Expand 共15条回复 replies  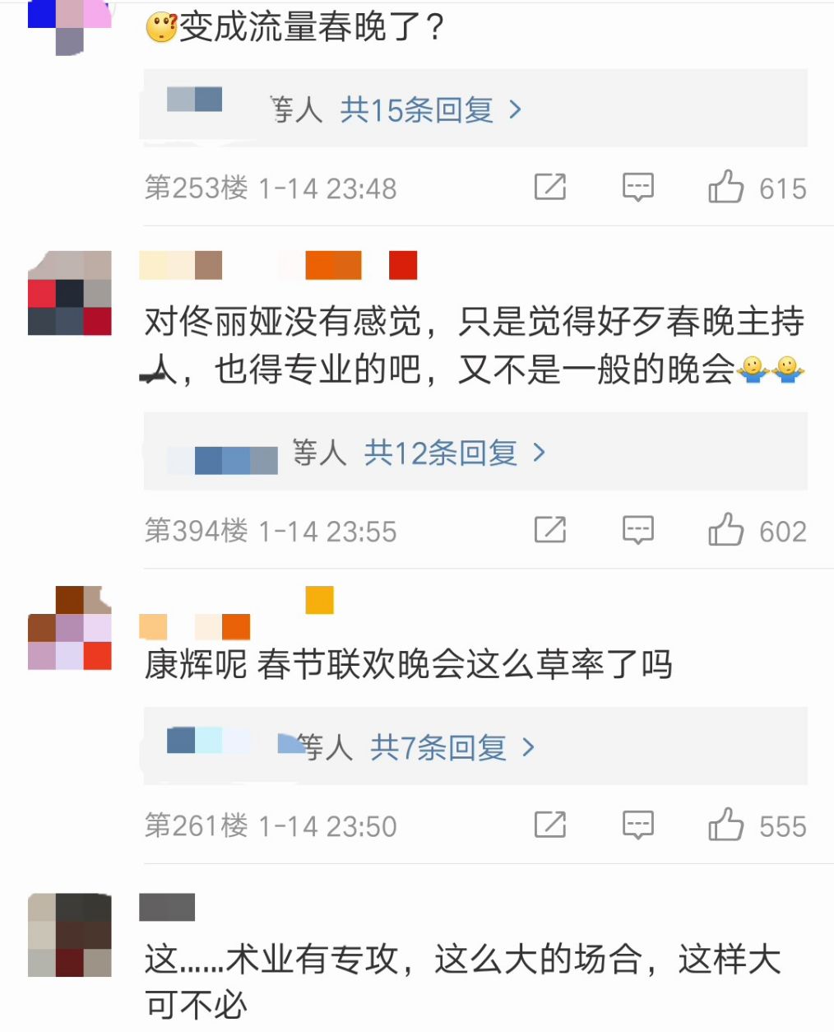coord(431,109)
